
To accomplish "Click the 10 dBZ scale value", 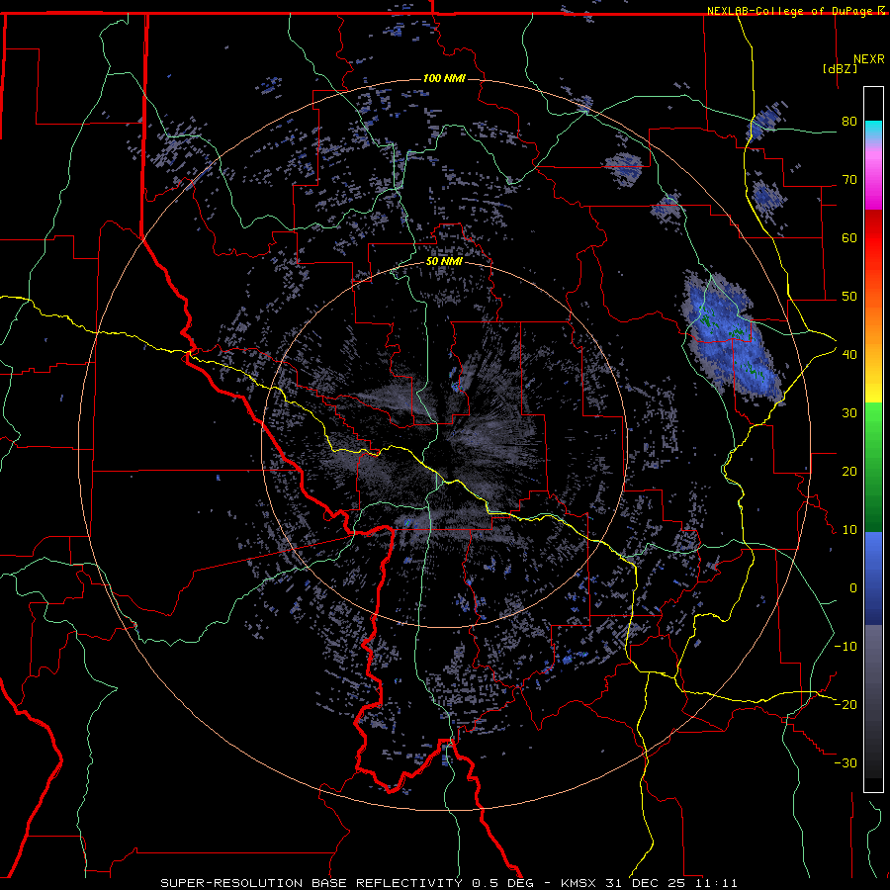I will click(849, 530).
